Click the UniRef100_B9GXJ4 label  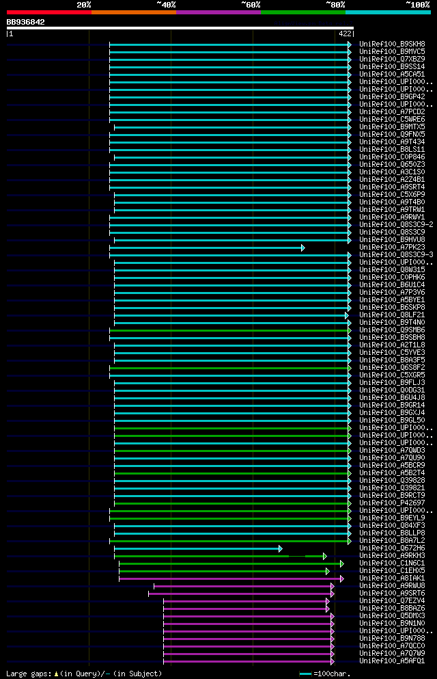(x=392, y=413)
